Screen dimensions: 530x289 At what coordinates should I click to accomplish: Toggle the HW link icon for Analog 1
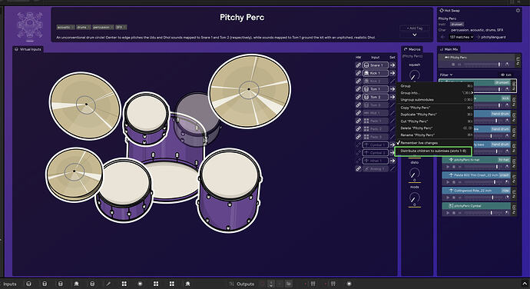(x=358, y=168)
